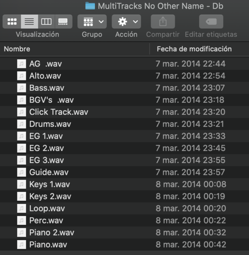Click the audio icon of Loop.wav
The height and width of the screenshot is (255, 249).
point(22,208)
